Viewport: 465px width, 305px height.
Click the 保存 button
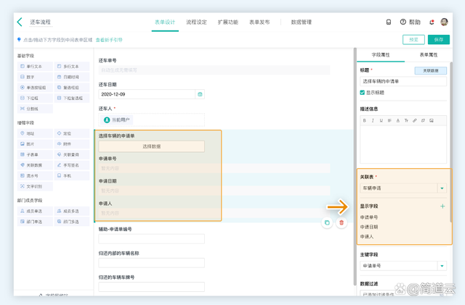pyautogui.click(x=438, y=40)
